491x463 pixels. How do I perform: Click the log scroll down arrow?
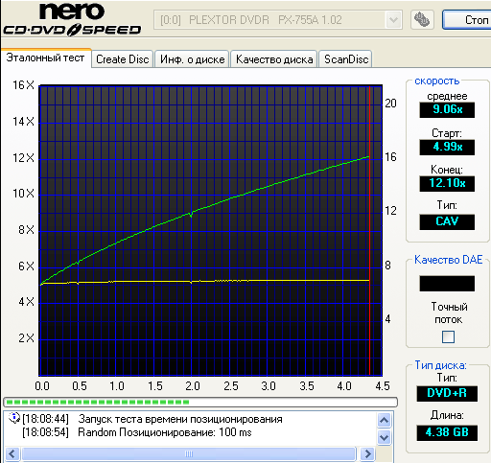point(384,437)
